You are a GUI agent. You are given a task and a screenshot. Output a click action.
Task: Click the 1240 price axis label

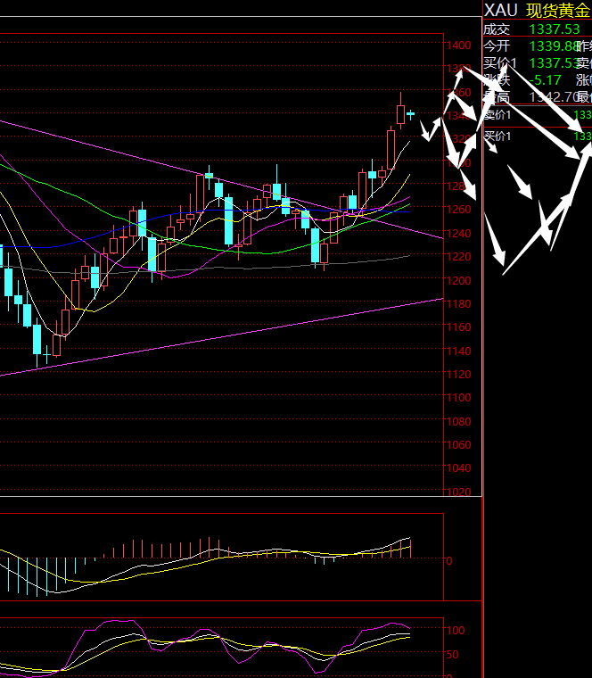pyautogui.click(x=458, y=233)
